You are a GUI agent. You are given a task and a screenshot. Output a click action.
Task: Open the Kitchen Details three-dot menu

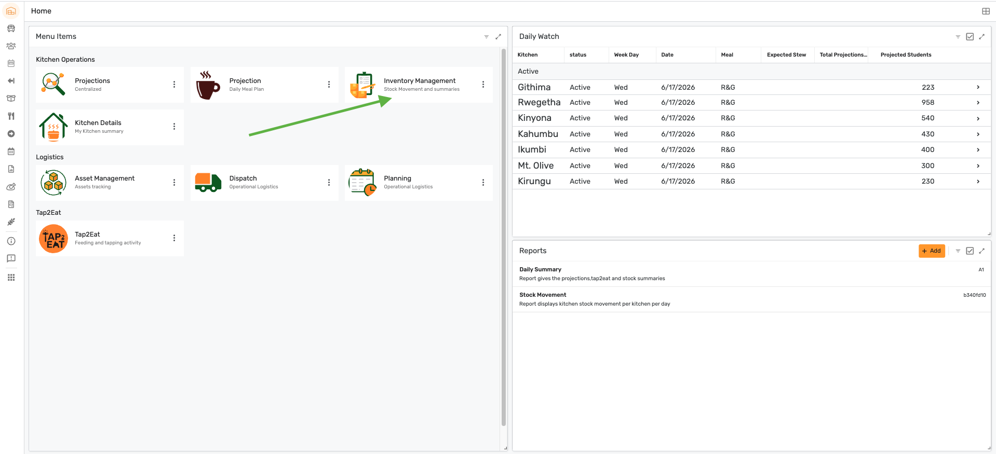[174, 127]
